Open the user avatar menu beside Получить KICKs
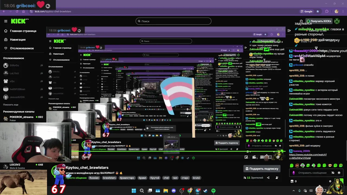Screen dimensions: 347x195 pos(337,21)
